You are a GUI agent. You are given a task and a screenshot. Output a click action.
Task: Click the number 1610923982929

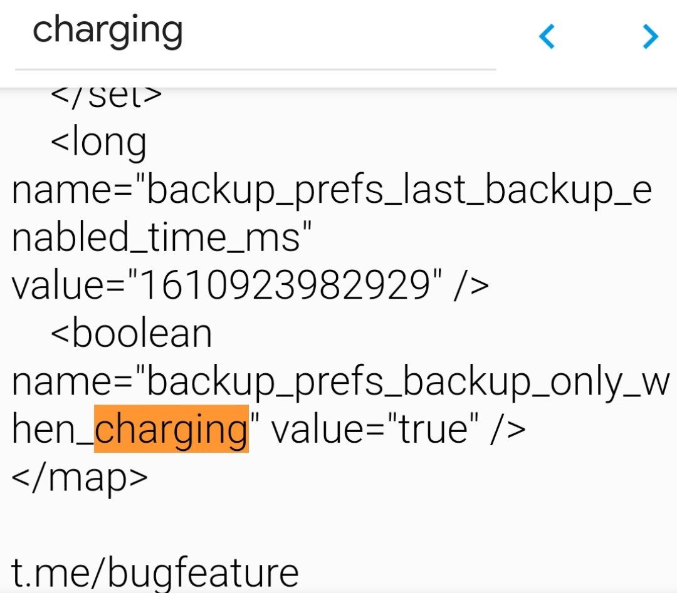[286, 286]
